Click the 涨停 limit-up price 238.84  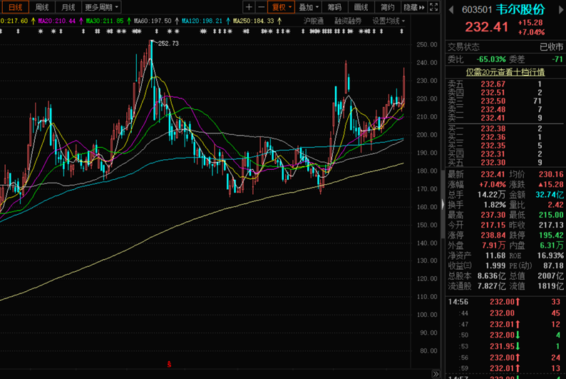(493, 236)
